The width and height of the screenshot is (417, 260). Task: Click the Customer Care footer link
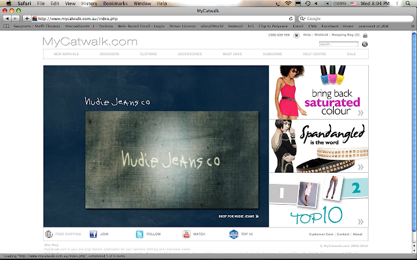(x=321, y=234)
